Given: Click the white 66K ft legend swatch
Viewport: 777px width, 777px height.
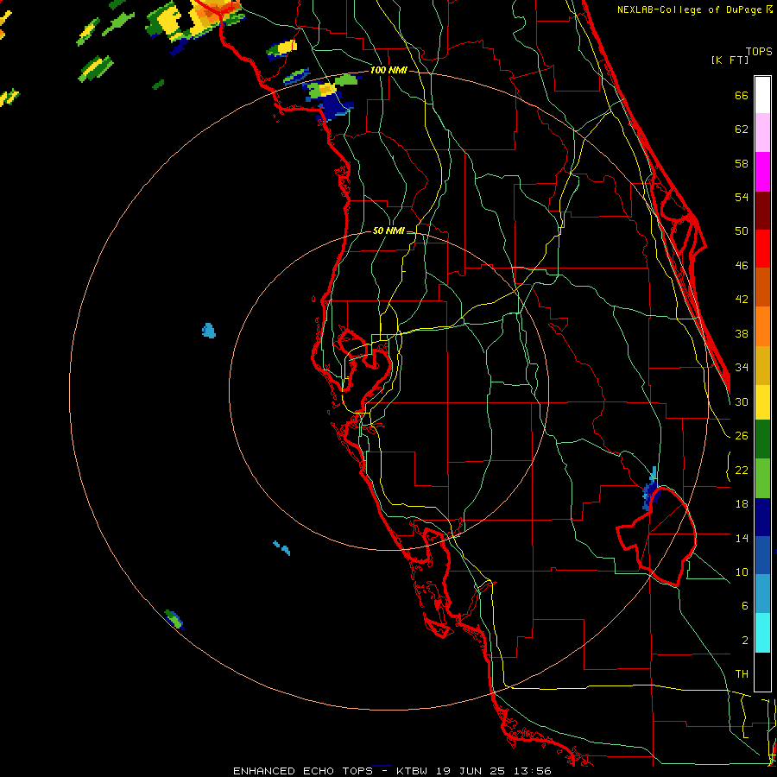Looking at the screenshot, I should pos(762,95).
